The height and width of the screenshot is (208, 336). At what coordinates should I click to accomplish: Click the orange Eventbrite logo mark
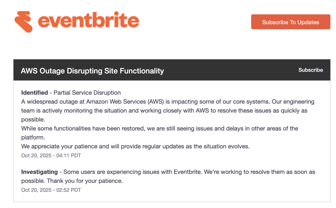point(24,21)
